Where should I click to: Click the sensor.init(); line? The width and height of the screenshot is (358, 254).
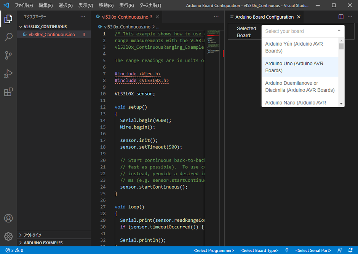click(139, 140)
